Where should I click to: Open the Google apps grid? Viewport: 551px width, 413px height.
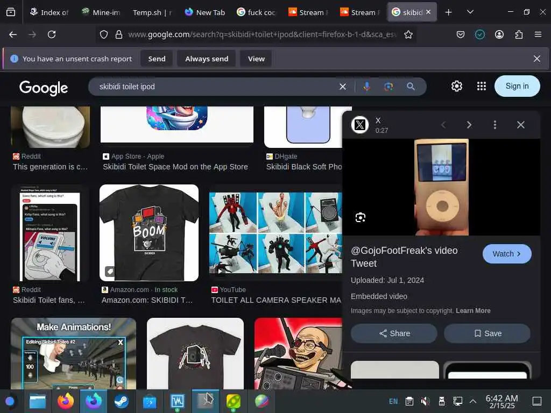click(x=481, y=86)
